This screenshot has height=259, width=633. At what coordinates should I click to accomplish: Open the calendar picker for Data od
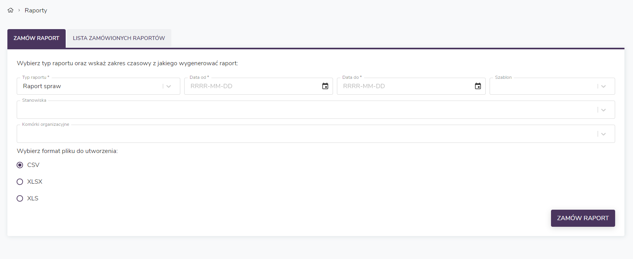(x=325, y=86)
